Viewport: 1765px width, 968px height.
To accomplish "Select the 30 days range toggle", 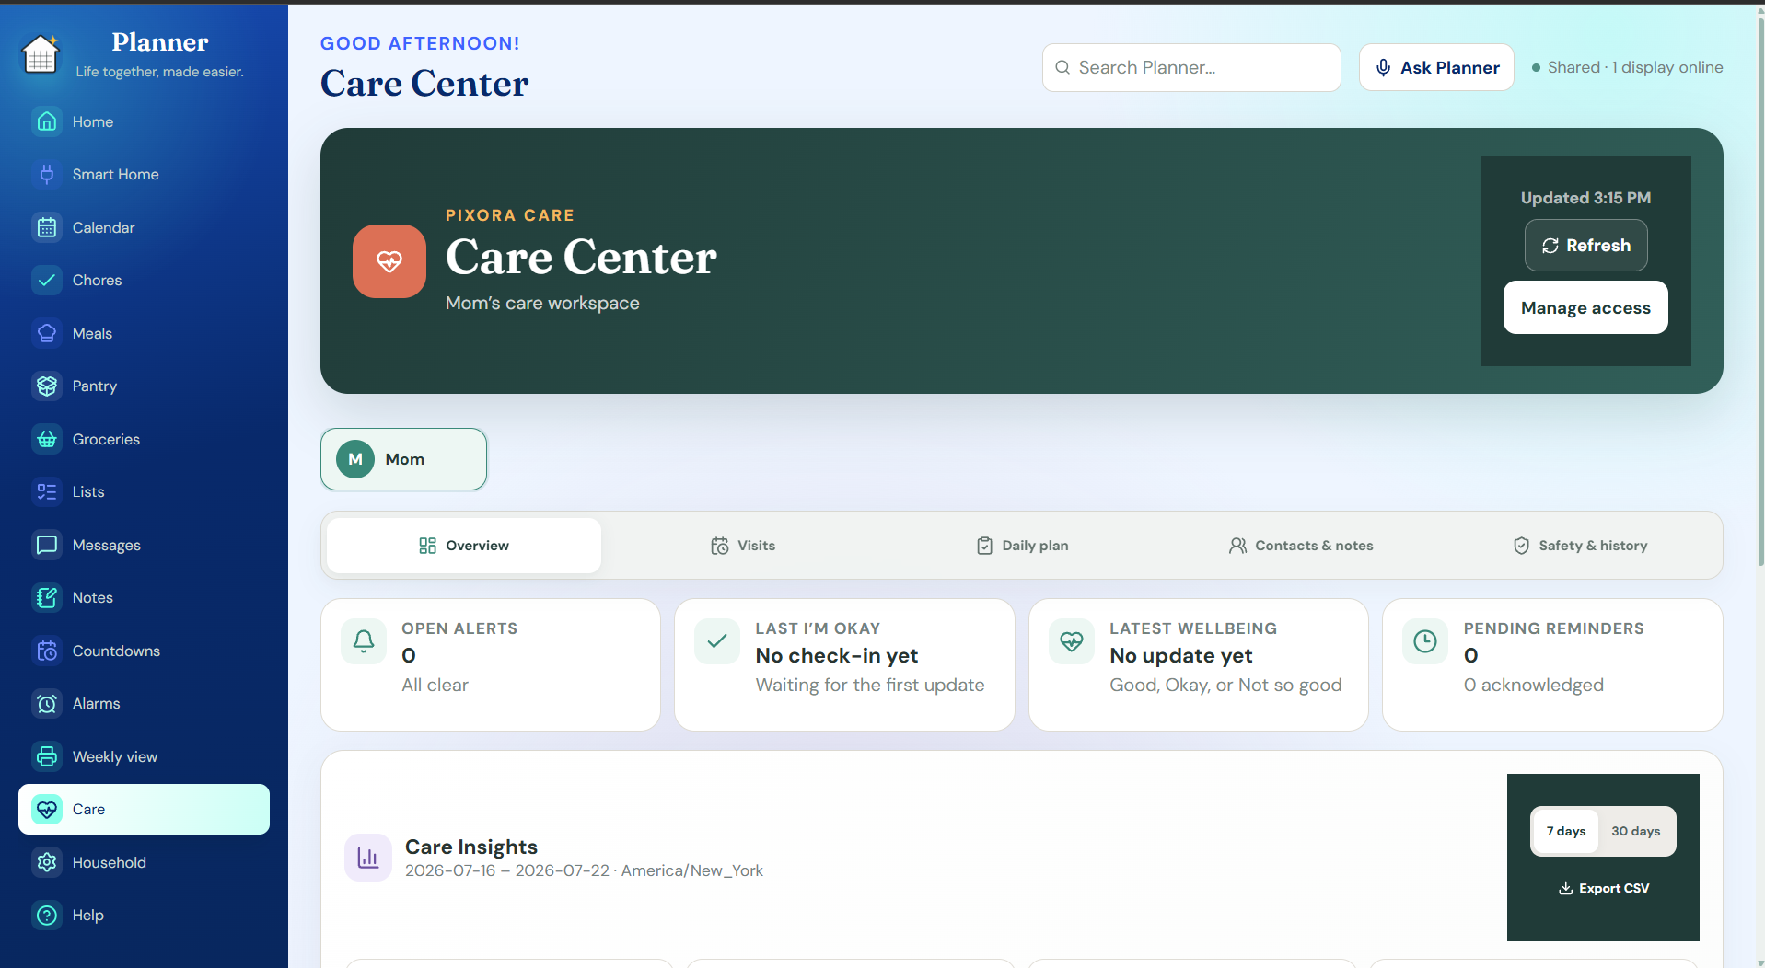I will (x=1635, y=831).
